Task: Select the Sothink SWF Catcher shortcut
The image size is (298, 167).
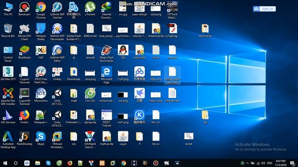Action: coord(57,10)
